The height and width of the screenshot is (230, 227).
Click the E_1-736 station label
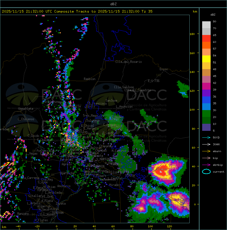(154, 81)
